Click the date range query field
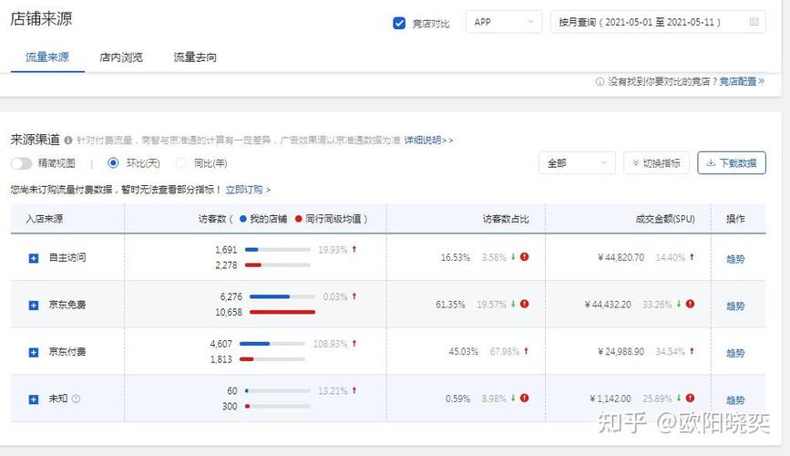The height and width of the screenshot is (456, 790). 658,22
